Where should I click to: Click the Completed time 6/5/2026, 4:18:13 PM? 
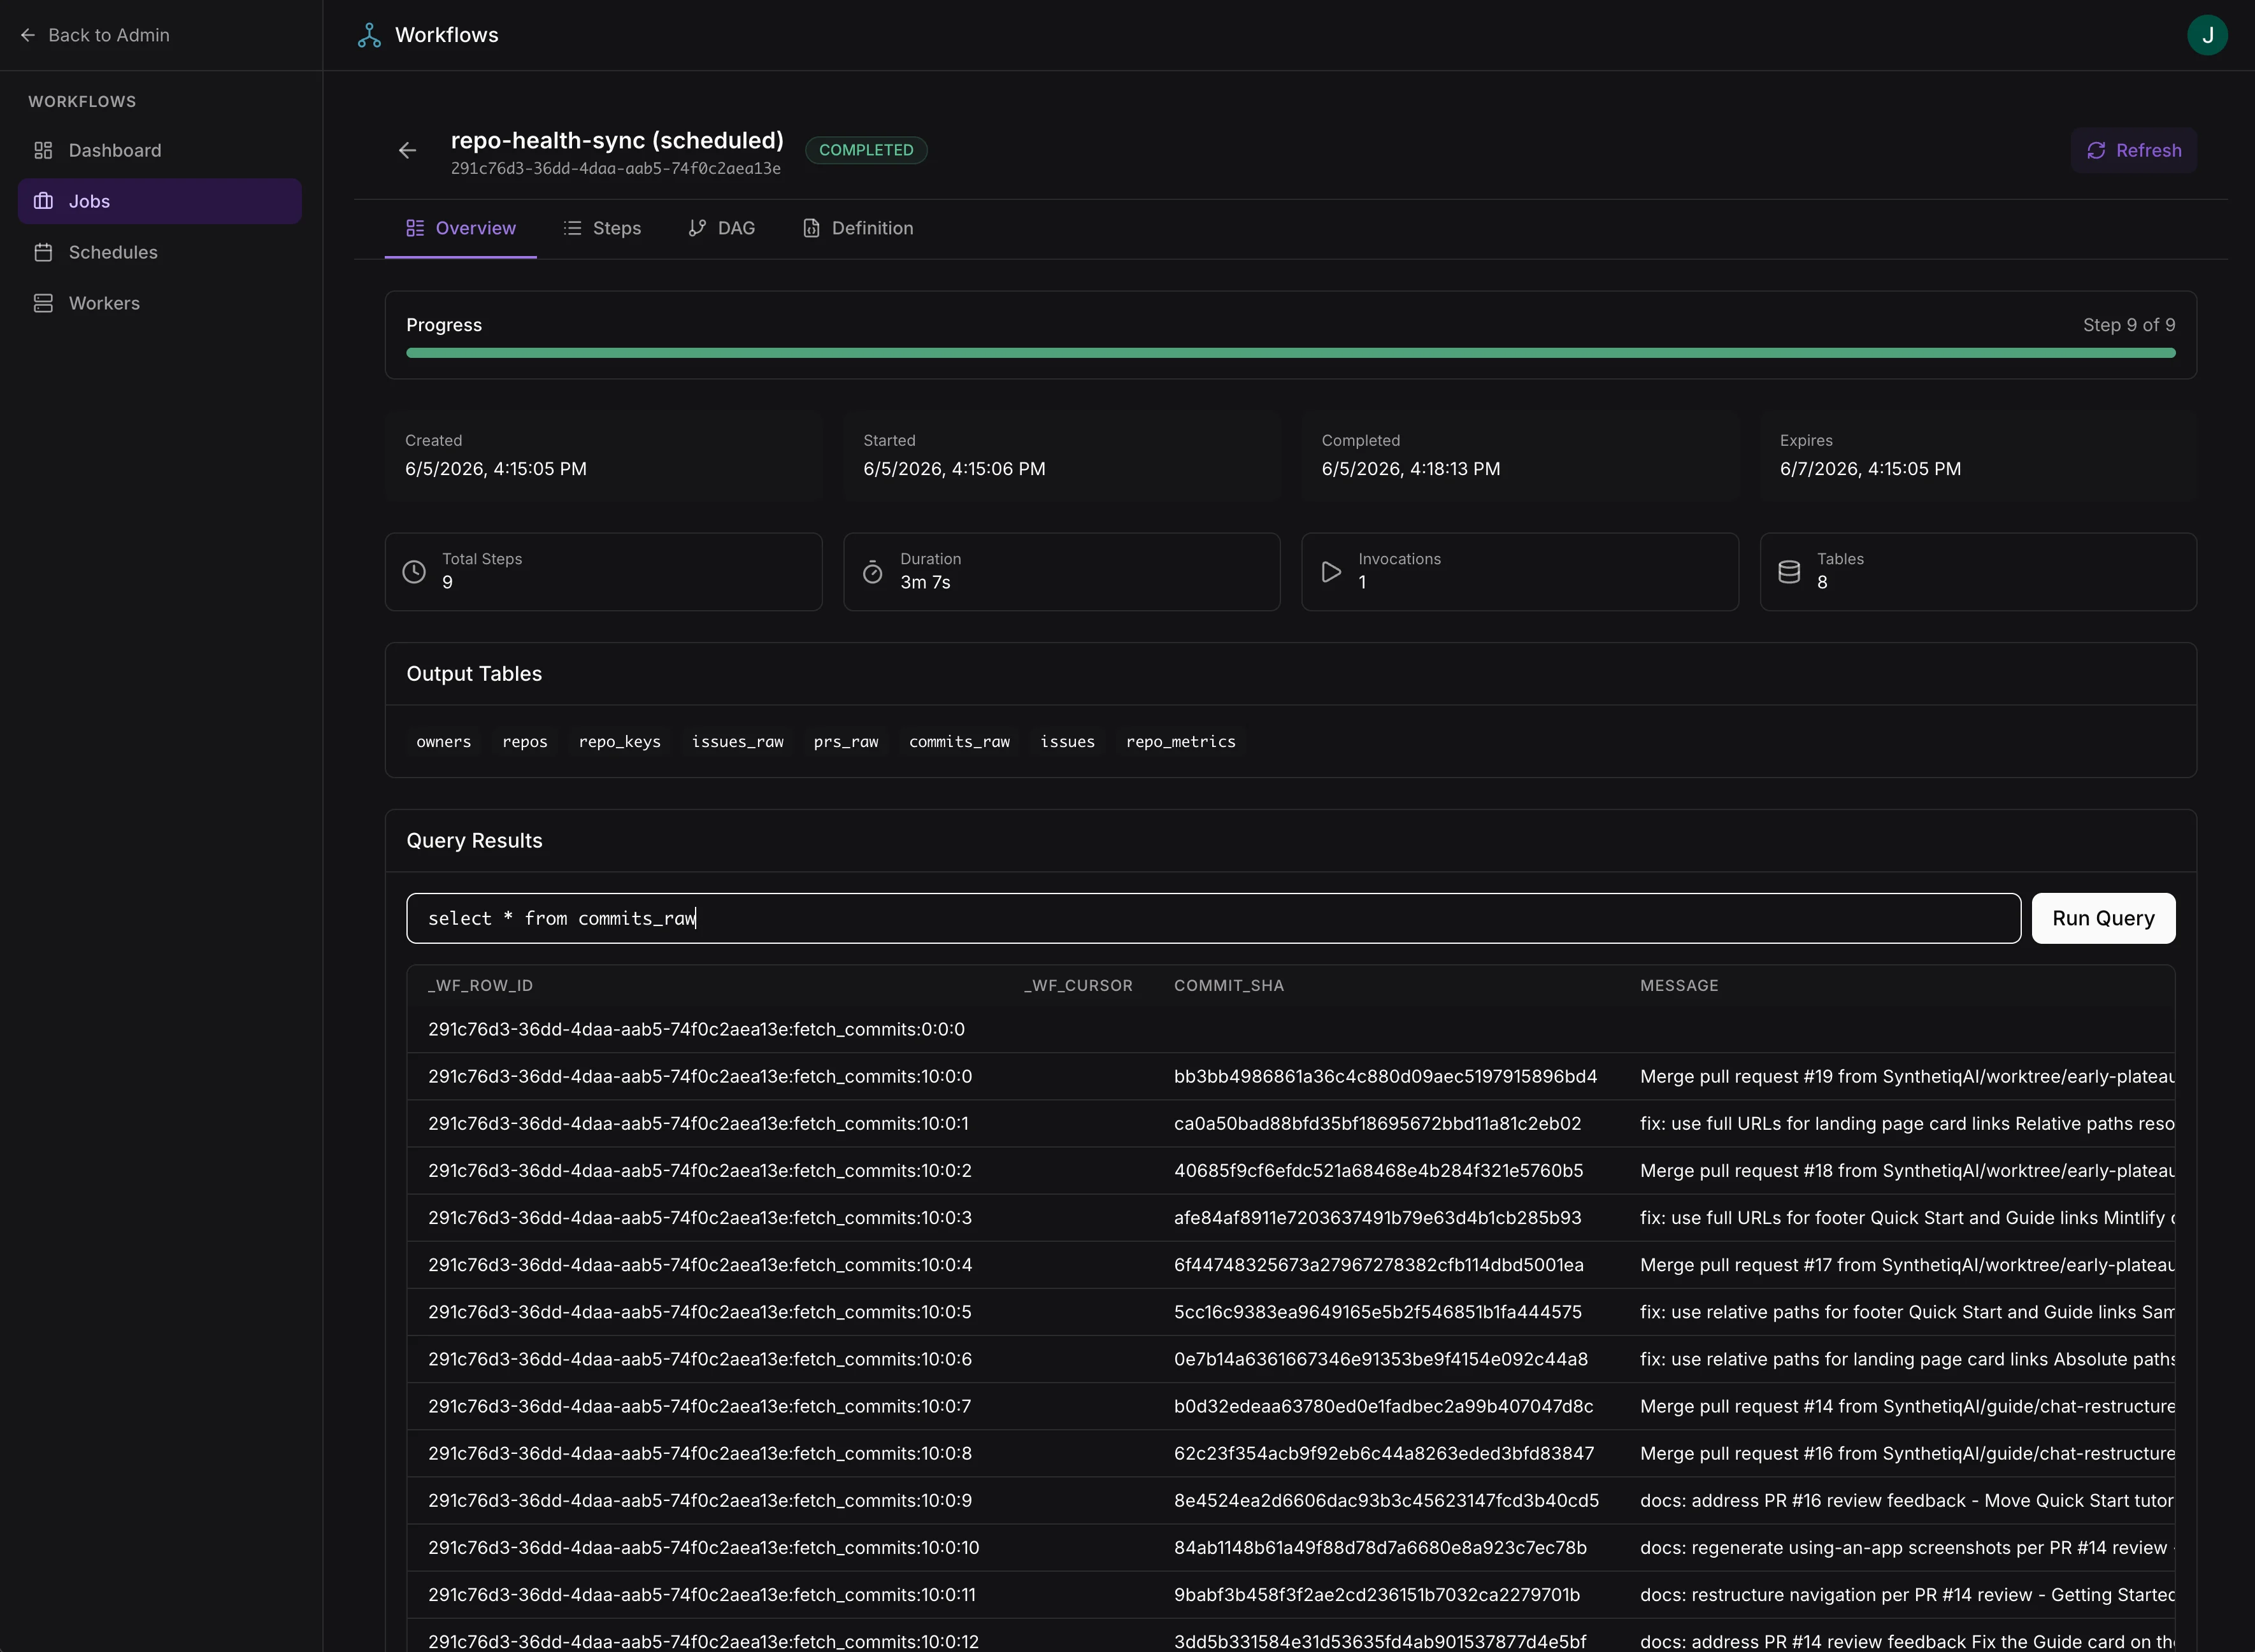tap(1410, 469)
